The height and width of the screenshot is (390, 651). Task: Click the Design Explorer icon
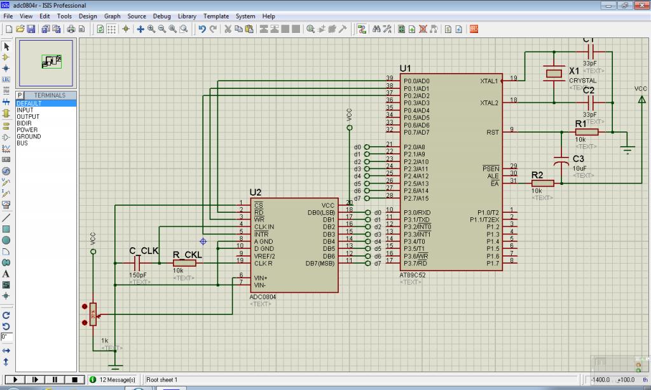point(402,29)
